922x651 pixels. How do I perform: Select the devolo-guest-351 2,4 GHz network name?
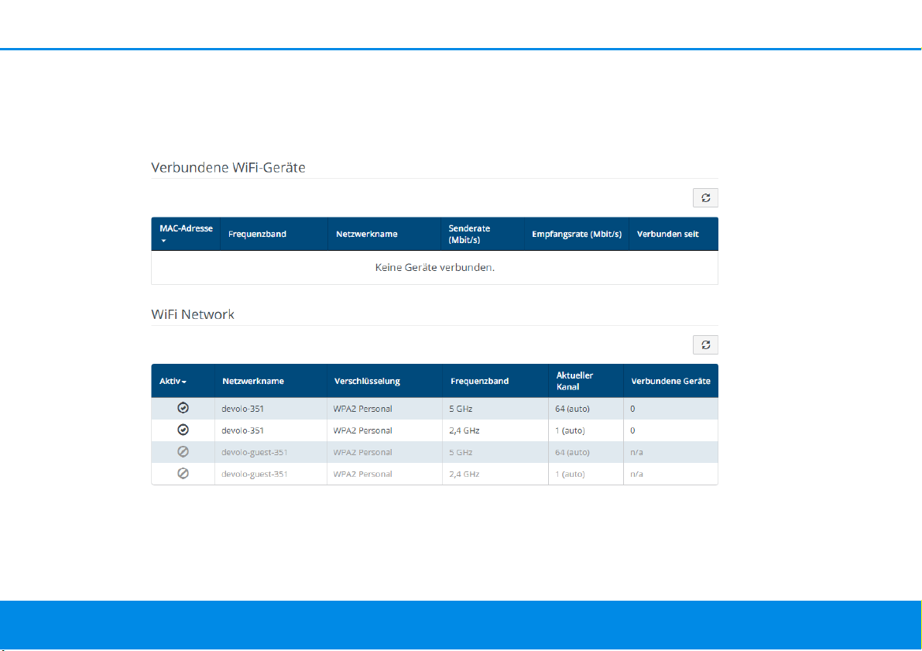point(255,474)
